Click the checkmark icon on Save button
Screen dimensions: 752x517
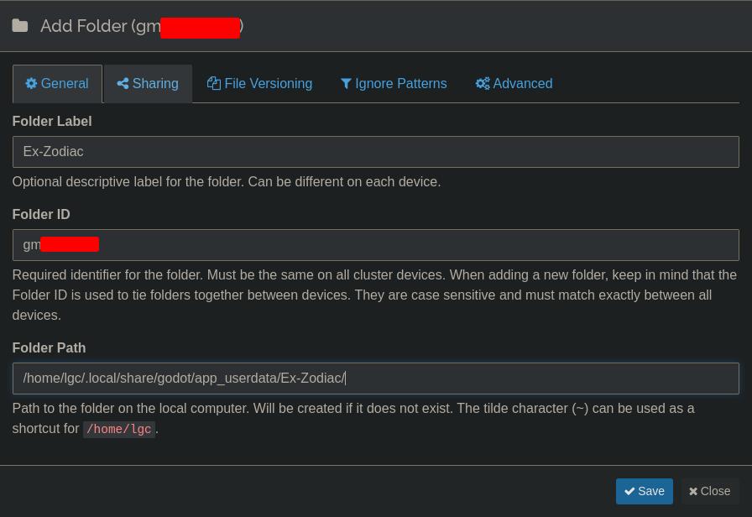click(x=629, y=491)
